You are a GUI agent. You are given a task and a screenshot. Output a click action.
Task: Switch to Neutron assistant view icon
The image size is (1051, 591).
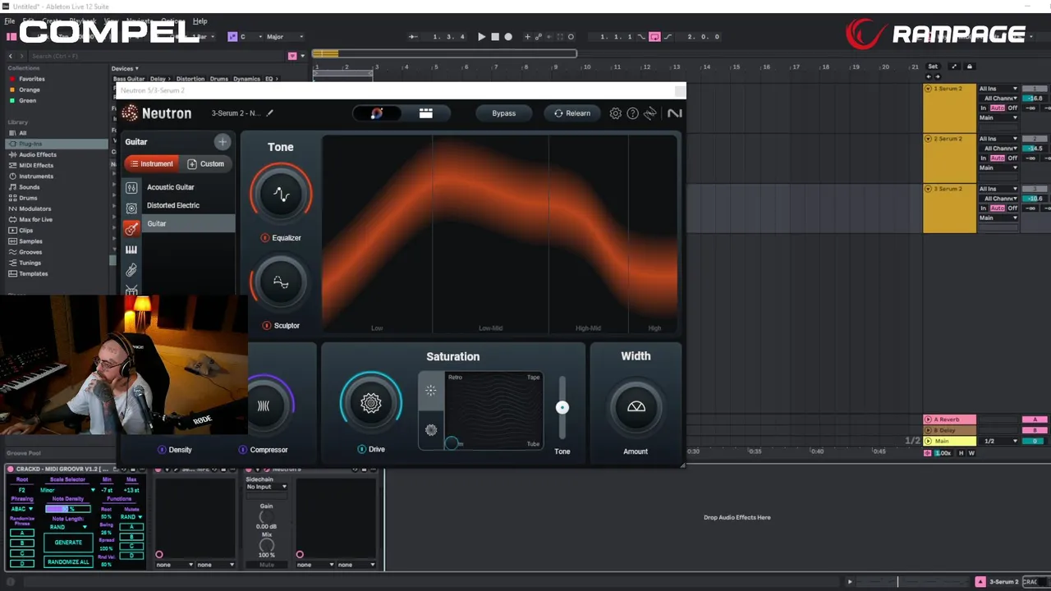coord(377,113)
